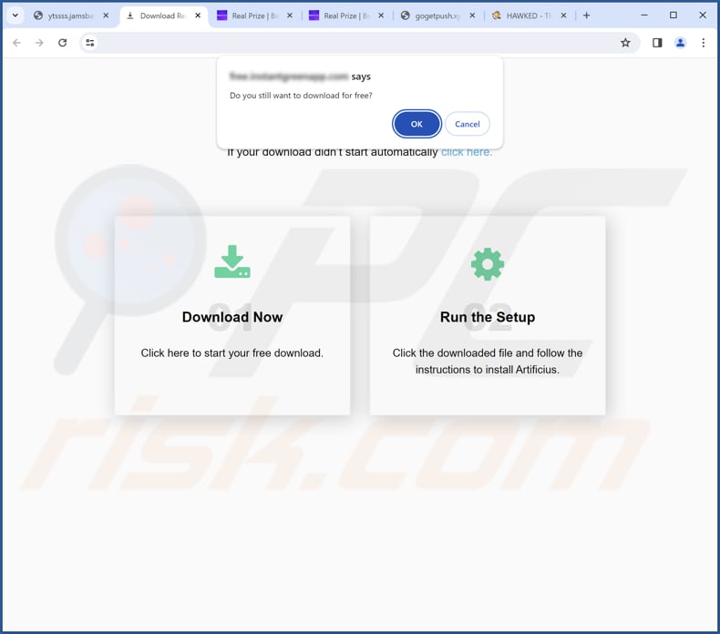Open the site information icon in address bar
Screen dimensions: 720x634
pyautogui.click(x=90, y=43)
